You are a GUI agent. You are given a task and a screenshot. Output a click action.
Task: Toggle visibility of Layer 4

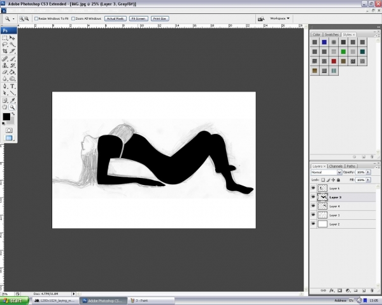(x=313, y=206)
